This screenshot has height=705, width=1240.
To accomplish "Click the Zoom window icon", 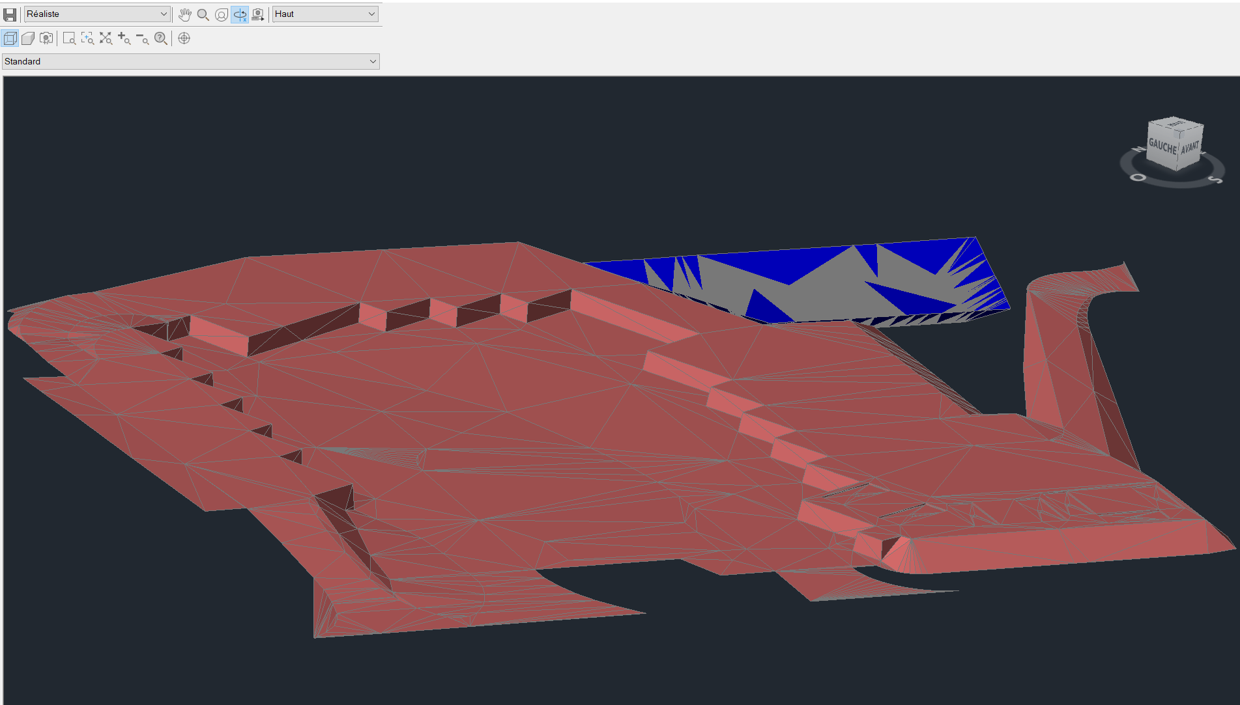I will click(x=68, y=38).
